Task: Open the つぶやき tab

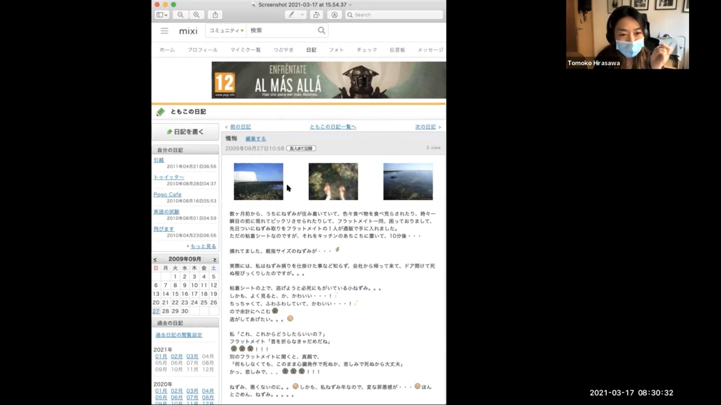Action: [284, 49]
